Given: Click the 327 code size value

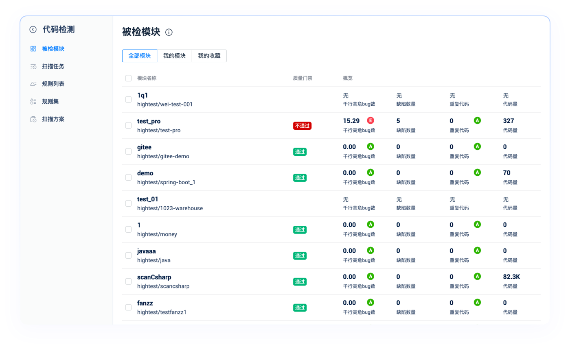Looking at the screenshot, I should 509,121.
